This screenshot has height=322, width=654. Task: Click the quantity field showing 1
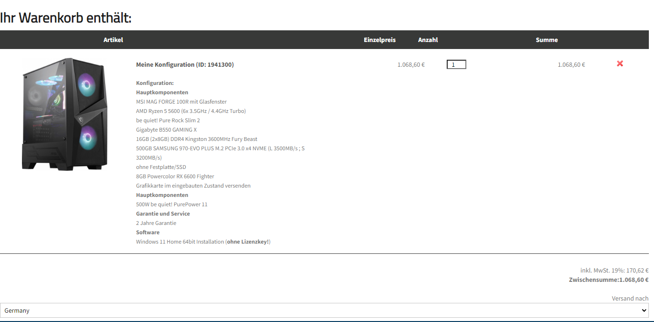coord(456,64)
